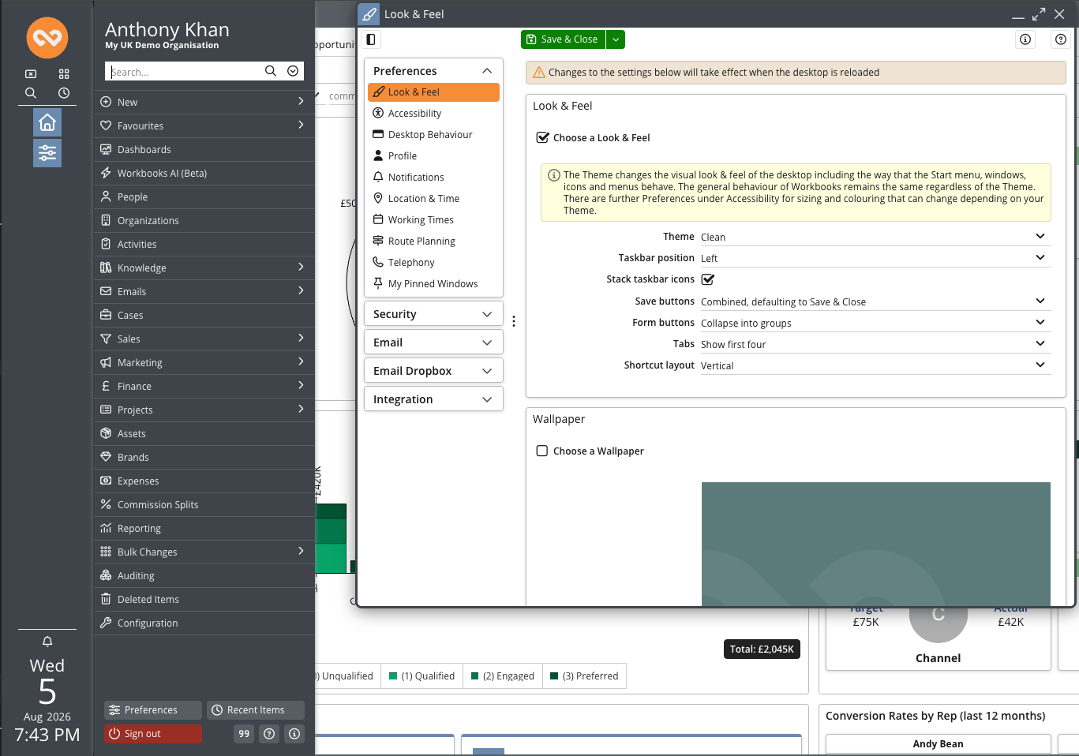The height and width of the screenshot is (756, 1079).
Task: Click the help question icon in window toolbar
Action: pos(1061,39)
